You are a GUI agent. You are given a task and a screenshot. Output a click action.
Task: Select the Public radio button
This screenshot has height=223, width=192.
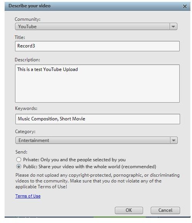19,167
